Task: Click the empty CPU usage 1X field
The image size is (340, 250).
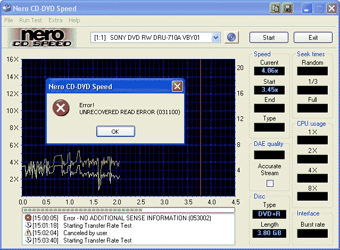Action: tap(312, 140)
